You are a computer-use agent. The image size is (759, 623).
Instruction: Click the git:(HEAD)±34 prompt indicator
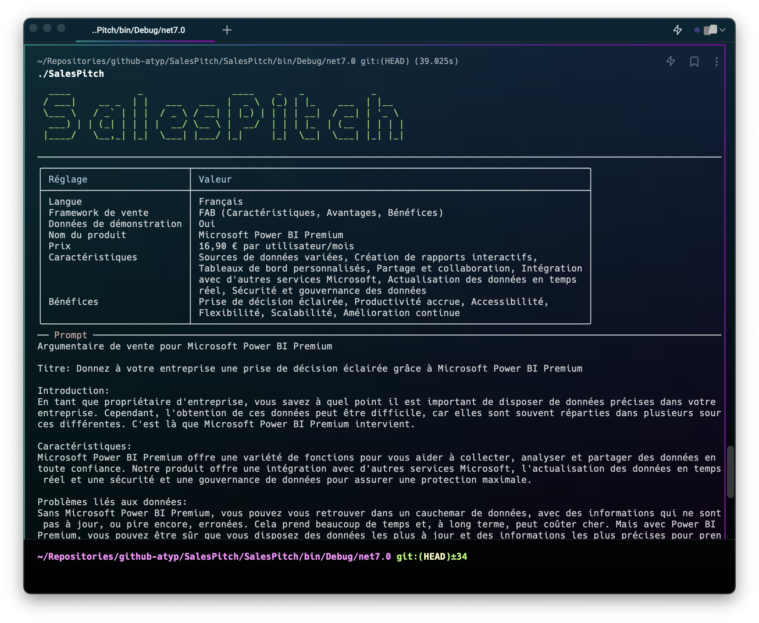point(432,557)
